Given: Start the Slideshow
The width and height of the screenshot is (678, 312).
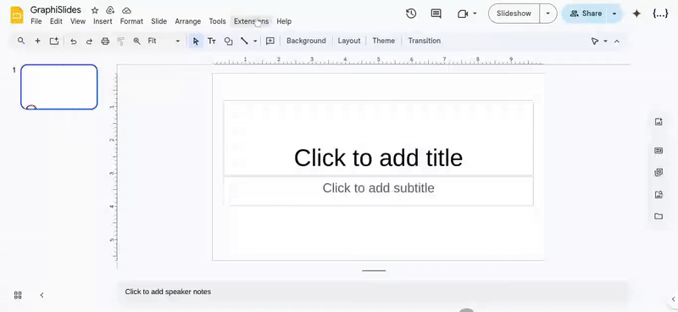Looking at the screenshot, I should [514, 14].
